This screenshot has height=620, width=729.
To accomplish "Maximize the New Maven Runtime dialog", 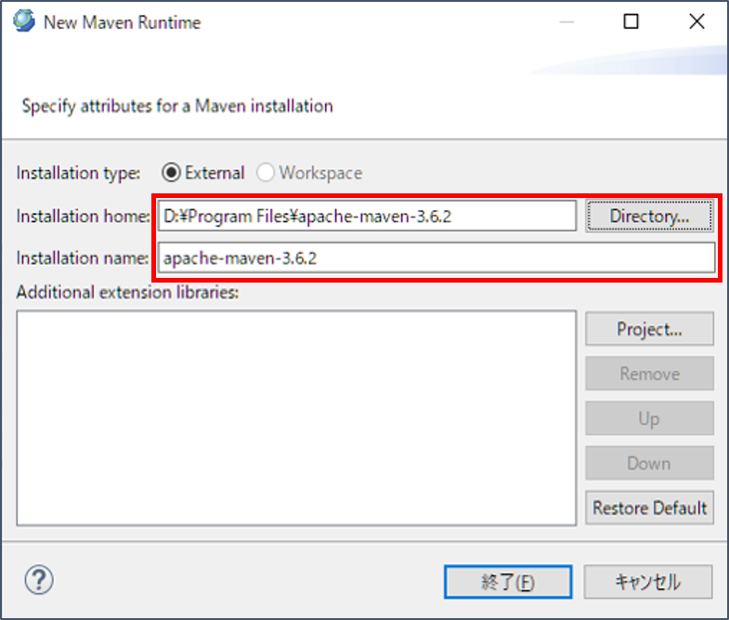I will point(631,21).
